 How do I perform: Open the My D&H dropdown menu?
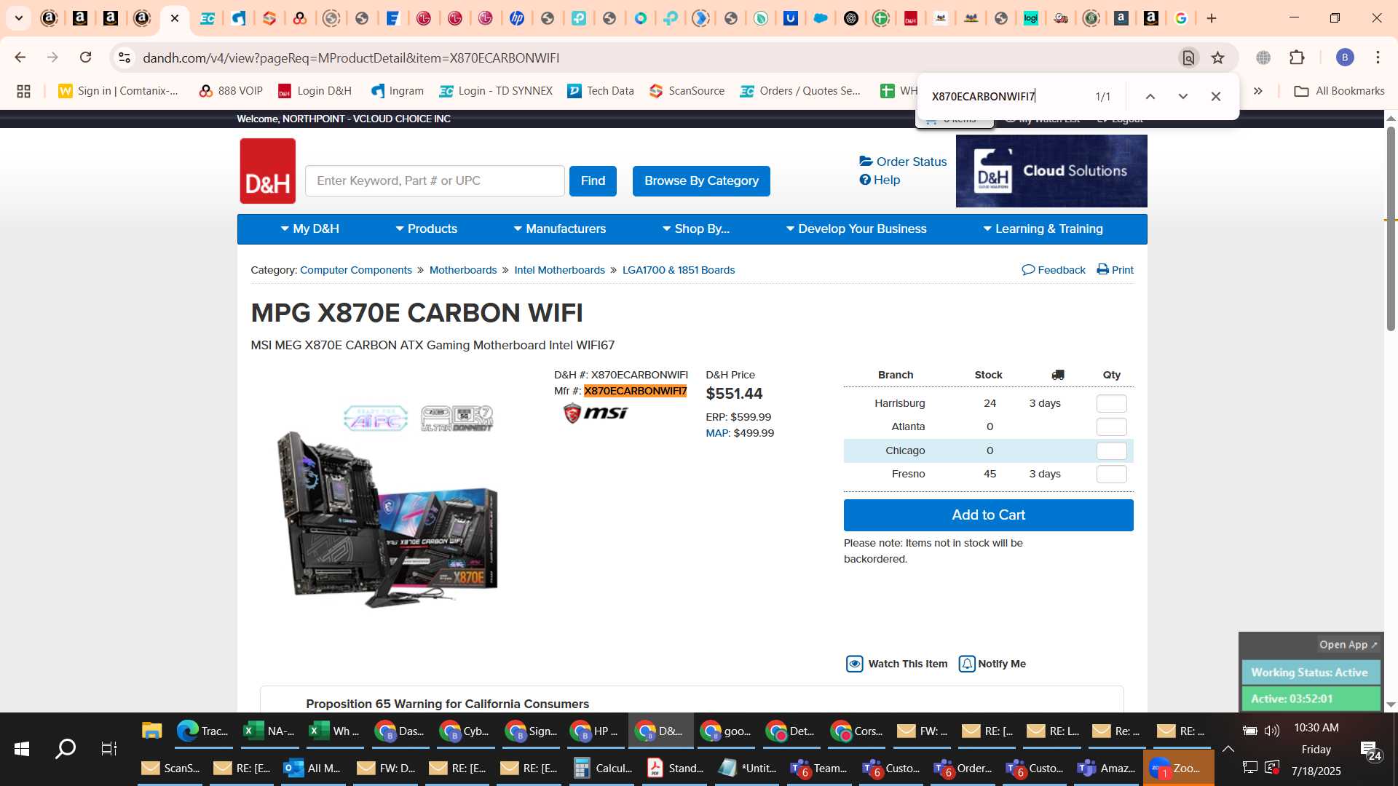[x=309, y=229]
